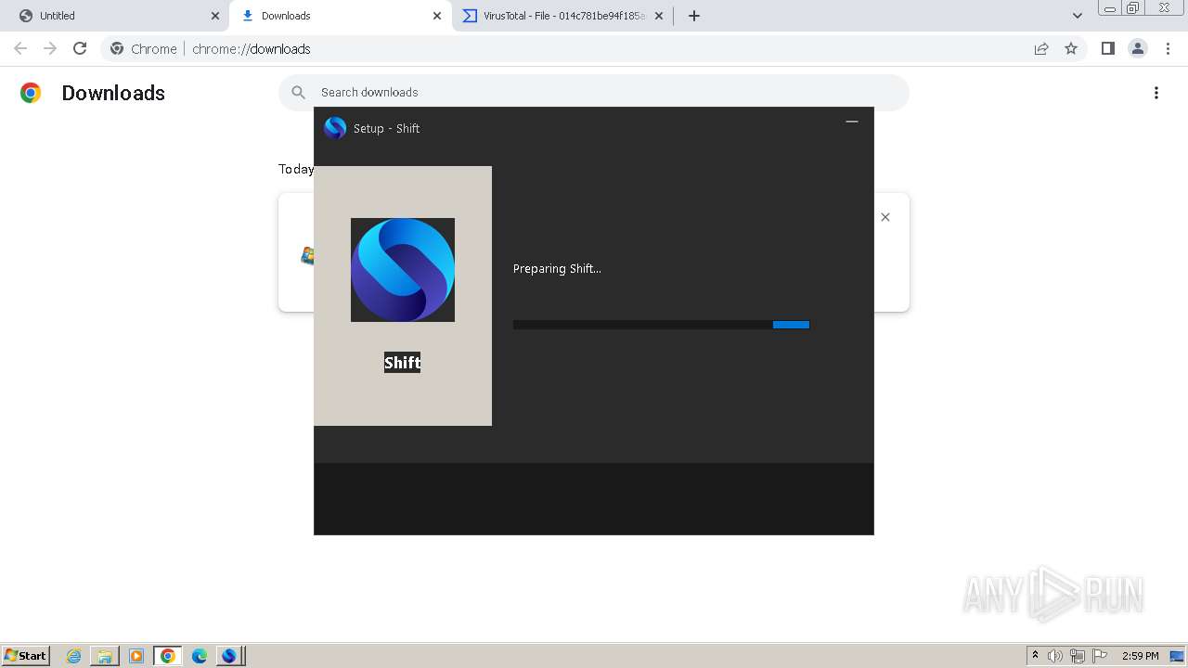Go back in Chrome

click(20, 48)
